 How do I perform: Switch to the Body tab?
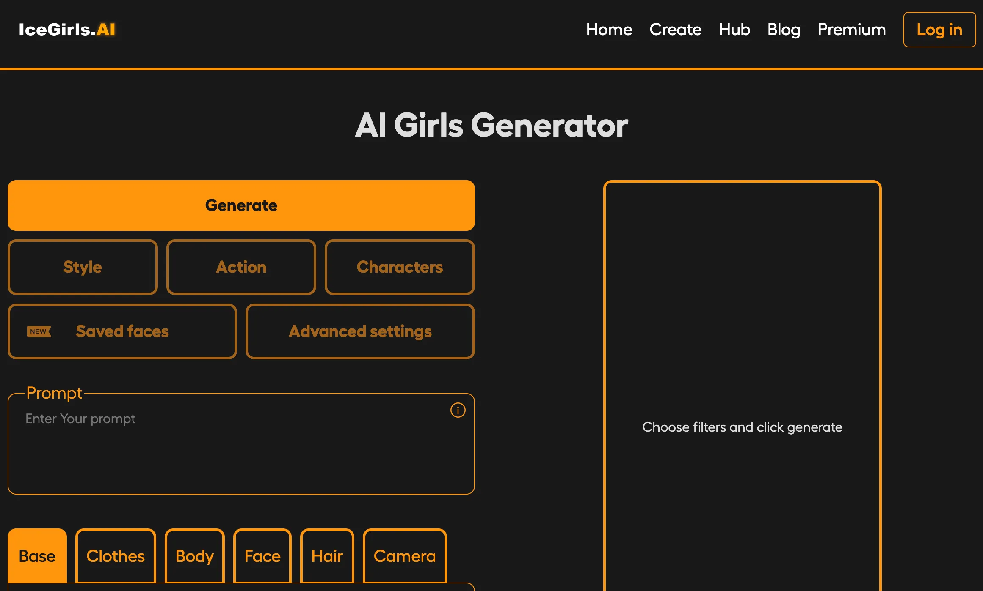[x=195, y=556]
